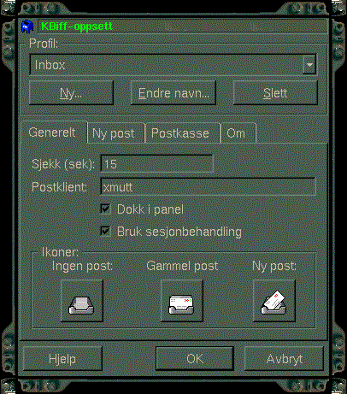
Task: Click the 'Ny post' envelope tray icon
Action: 274,301
